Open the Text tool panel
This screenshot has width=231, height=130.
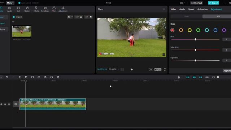[x=18, y=9]
